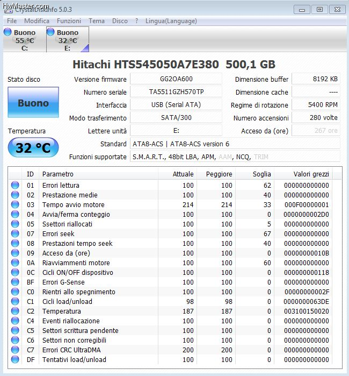The height and width of the screenshot is (376, 349).
Task: Click the raw value 003100150020
Action: pos(307,311)
